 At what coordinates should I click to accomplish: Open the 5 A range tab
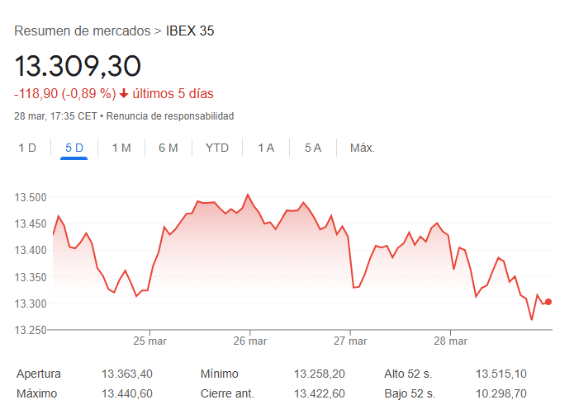(312, 148)
